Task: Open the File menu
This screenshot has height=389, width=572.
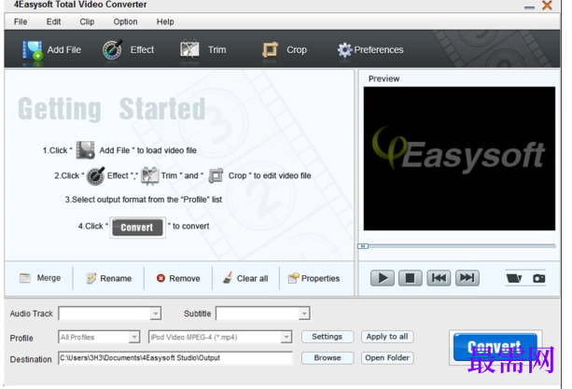Action: tap(21, 21)
